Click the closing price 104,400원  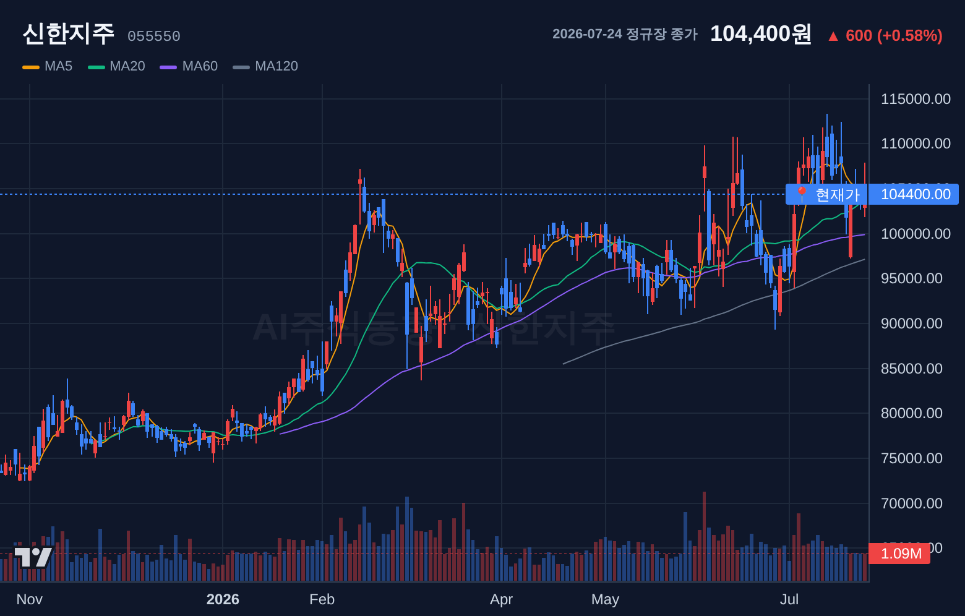click(760, 33)
